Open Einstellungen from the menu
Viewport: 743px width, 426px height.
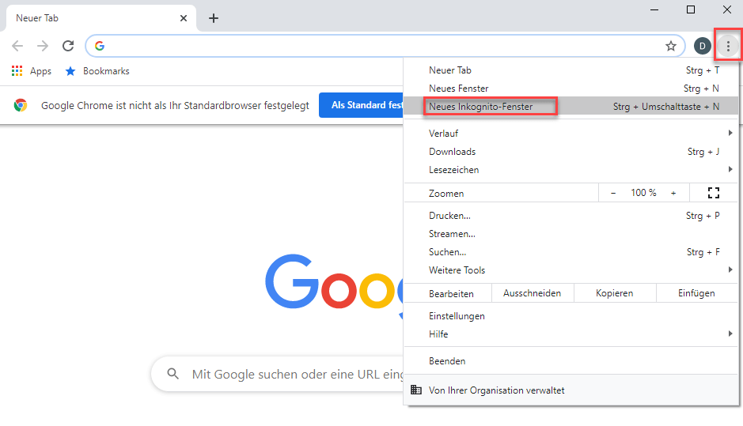click(457, 316)
